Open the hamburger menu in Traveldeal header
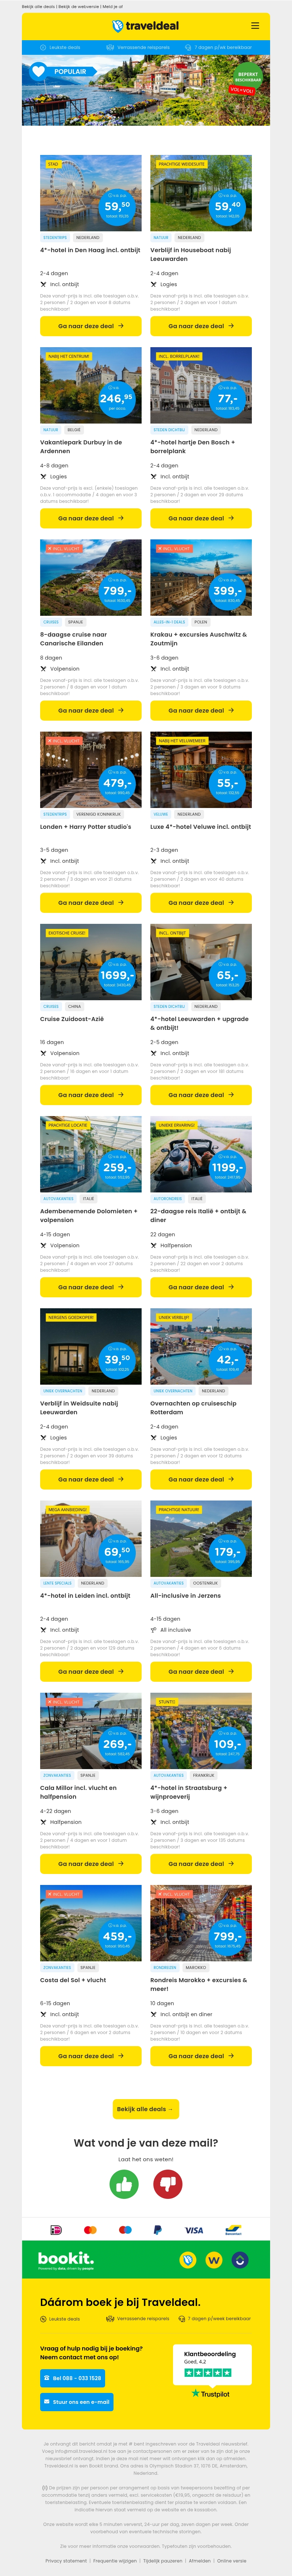Image resolution: width=292 pixels, height=2576 pixels. pyautogui.click(x=255, y=26)
